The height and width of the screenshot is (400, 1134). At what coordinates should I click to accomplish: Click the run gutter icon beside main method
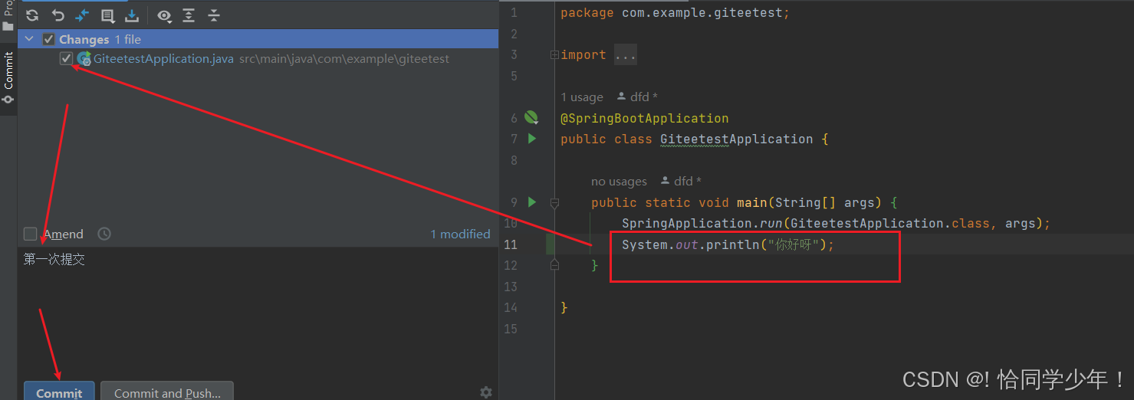[x=532, y=202]
